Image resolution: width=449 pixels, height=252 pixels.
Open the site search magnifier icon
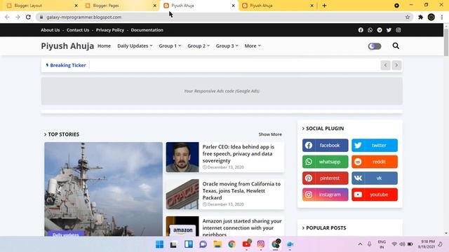tap(396, 45)
